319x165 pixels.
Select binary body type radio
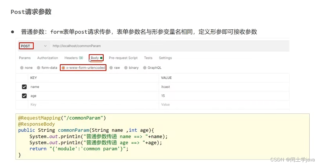pyautogui.click(x=126, y=68)
